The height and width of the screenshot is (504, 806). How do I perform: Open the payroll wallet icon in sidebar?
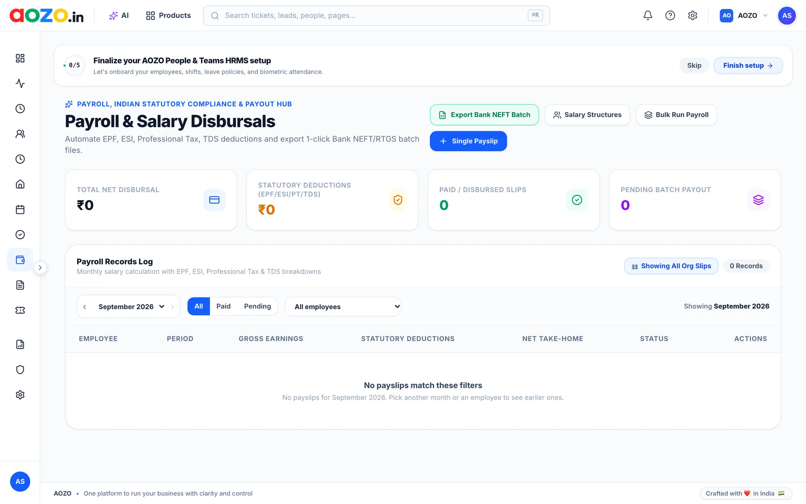coord(20,260)
